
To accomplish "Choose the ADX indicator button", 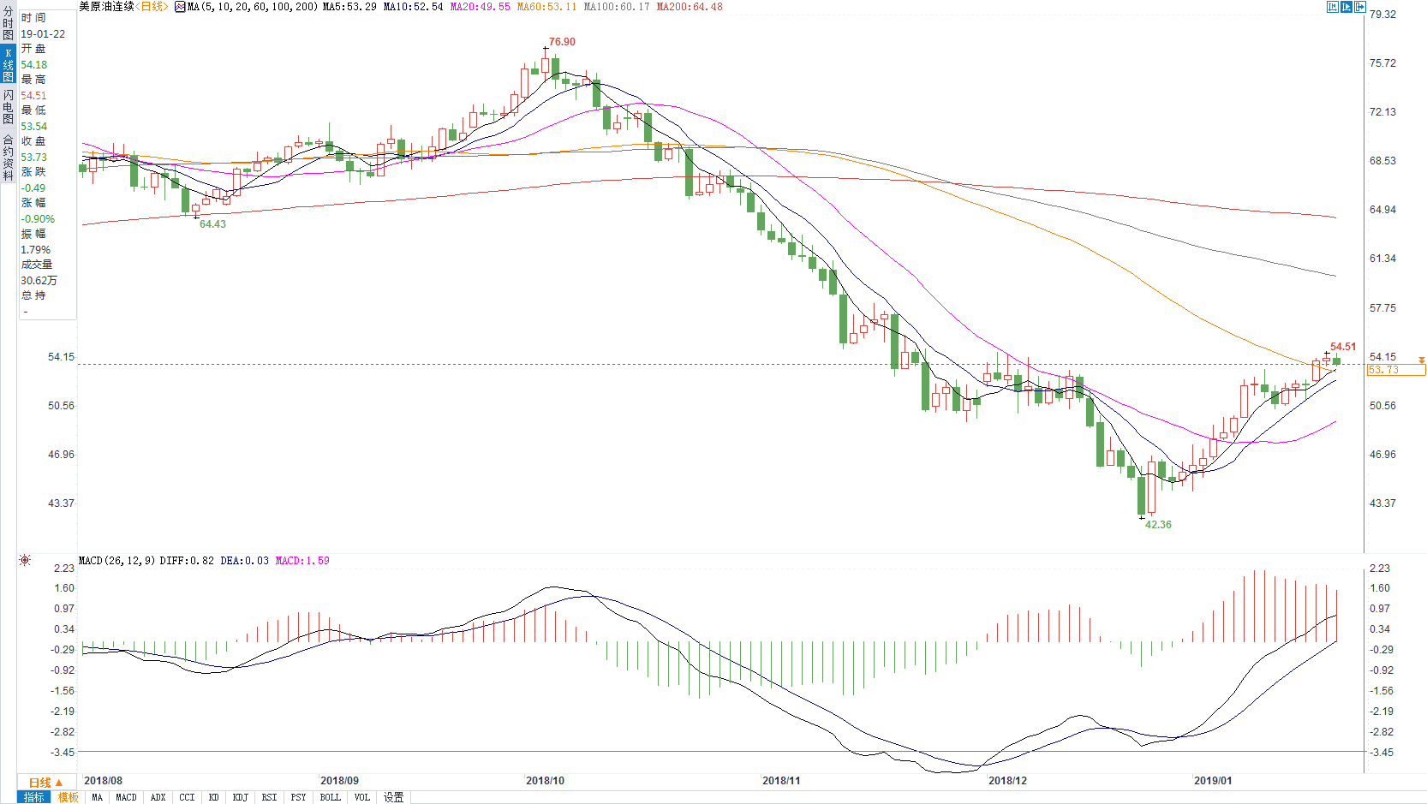I will click(158, 797).
